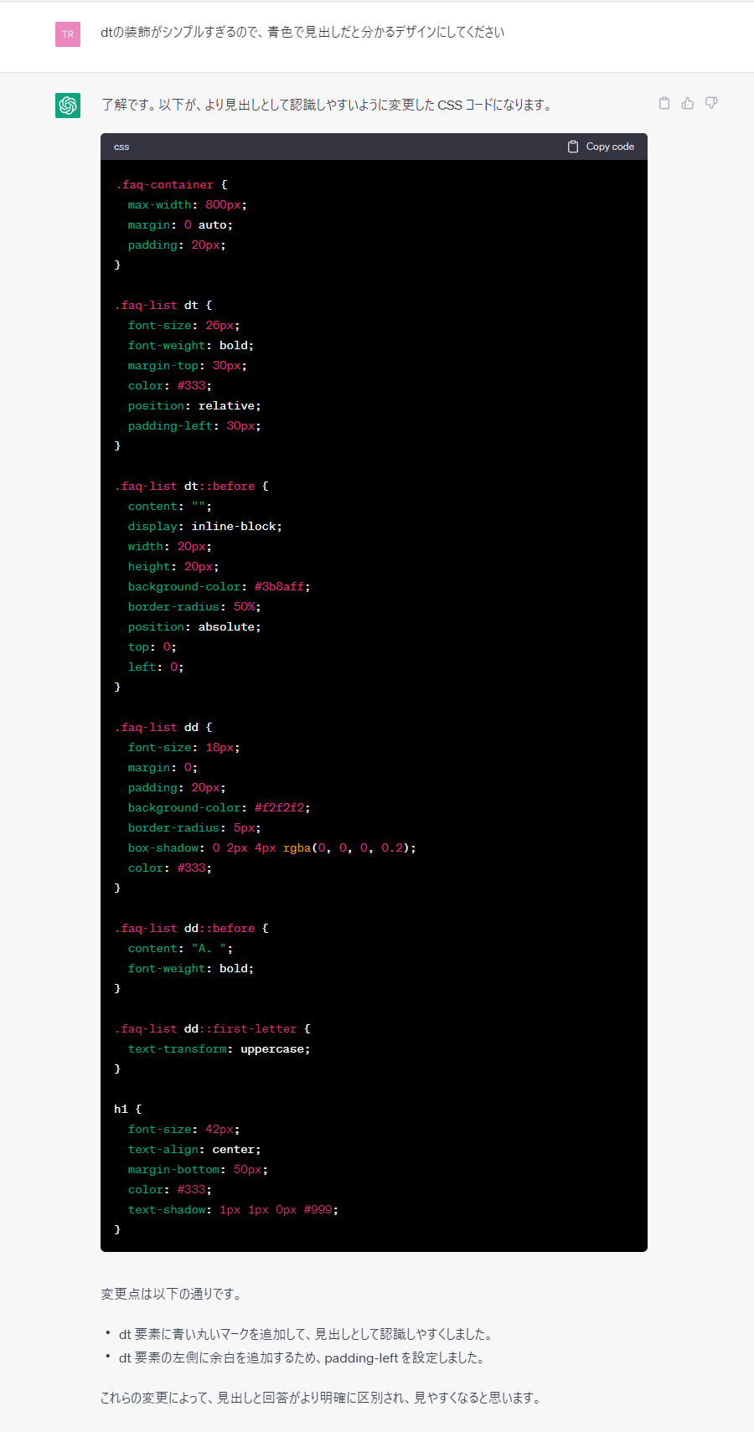Click text-transform: uppercase line
Viewport: 754px width, 1432px height.
click(x=219, y=1048)
